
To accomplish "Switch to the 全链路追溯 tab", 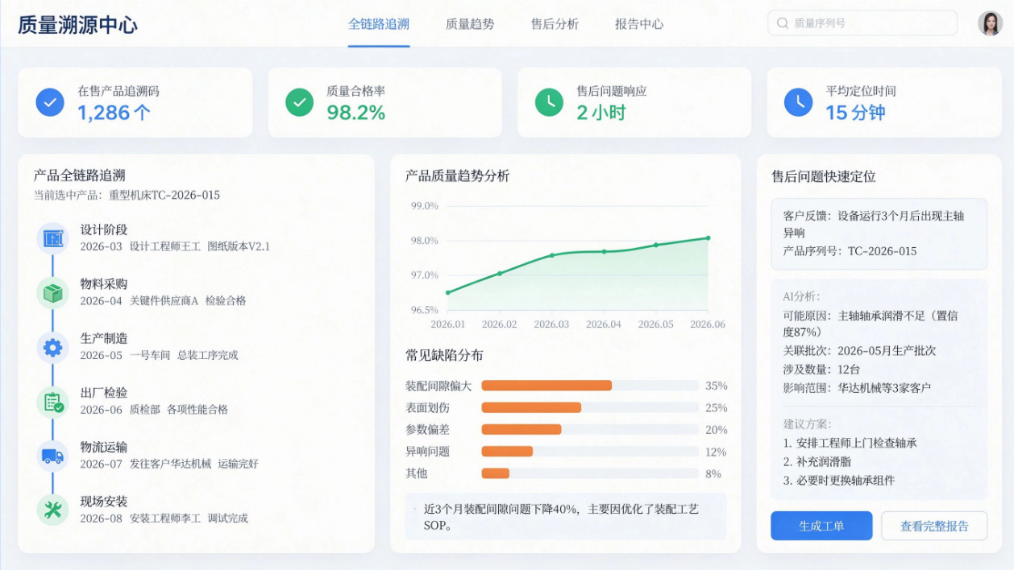I will 379,24.
